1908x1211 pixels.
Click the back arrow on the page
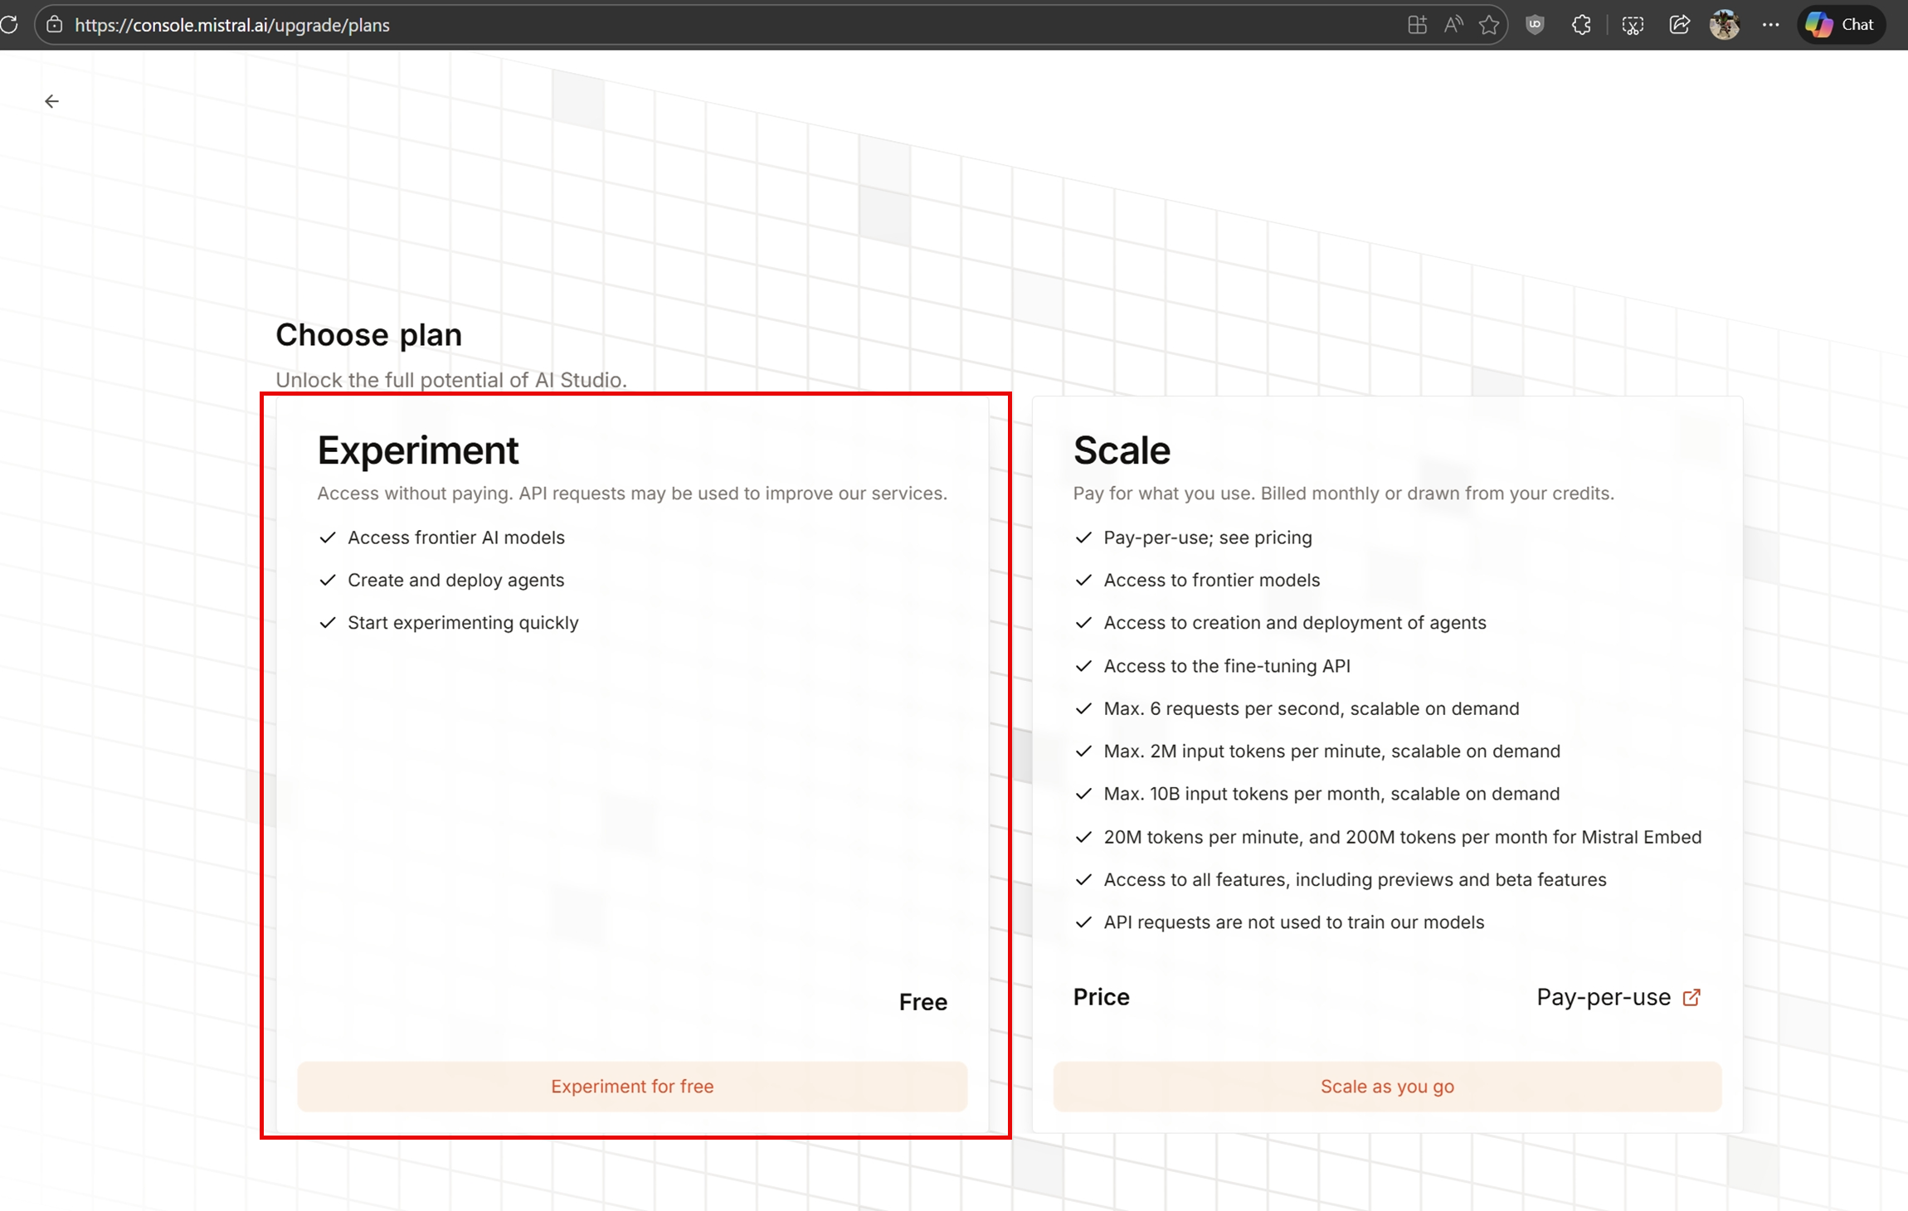(x=51, y=101)
